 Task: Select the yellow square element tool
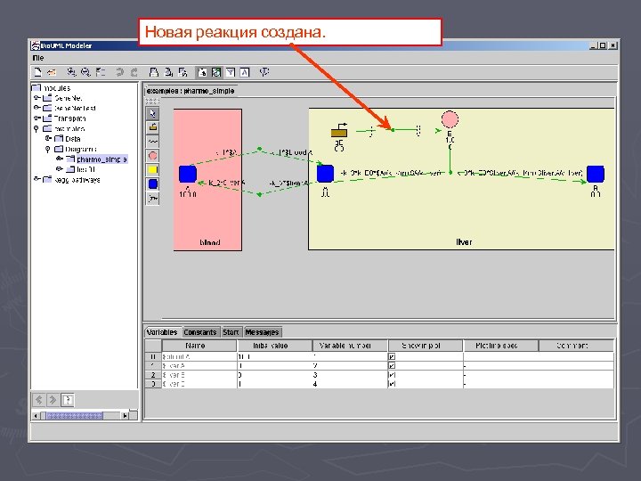pos(153,170)
